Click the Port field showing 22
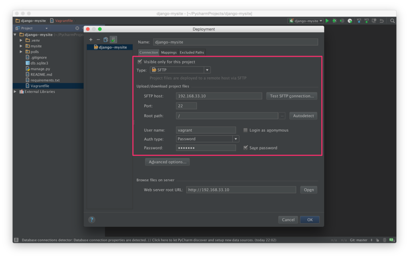 click(x=186, y=106)
